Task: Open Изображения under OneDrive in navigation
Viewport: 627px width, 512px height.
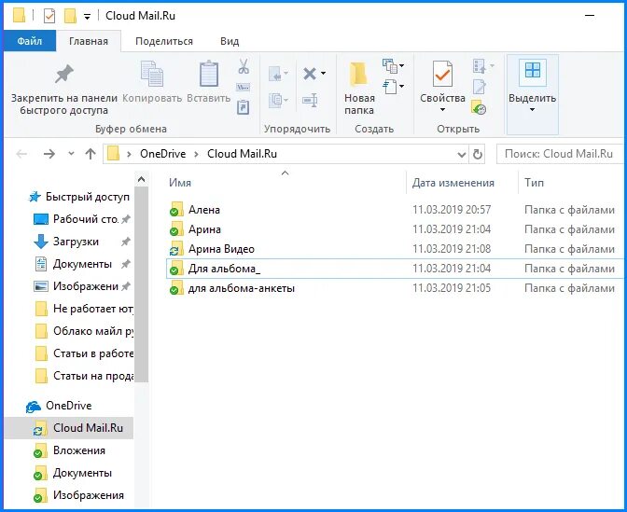Action: click(88, 495)
